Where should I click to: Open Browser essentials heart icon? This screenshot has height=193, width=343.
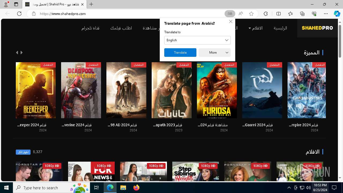click(x=314, y=14)
